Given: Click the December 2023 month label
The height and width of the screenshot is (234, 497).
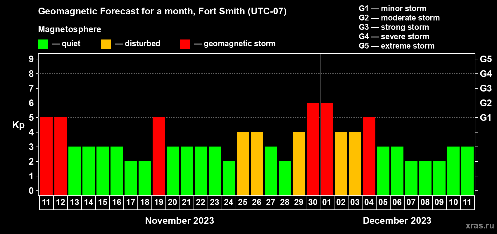Looking at the screenshot, I should pyautogui.click(x=397, y=221).
